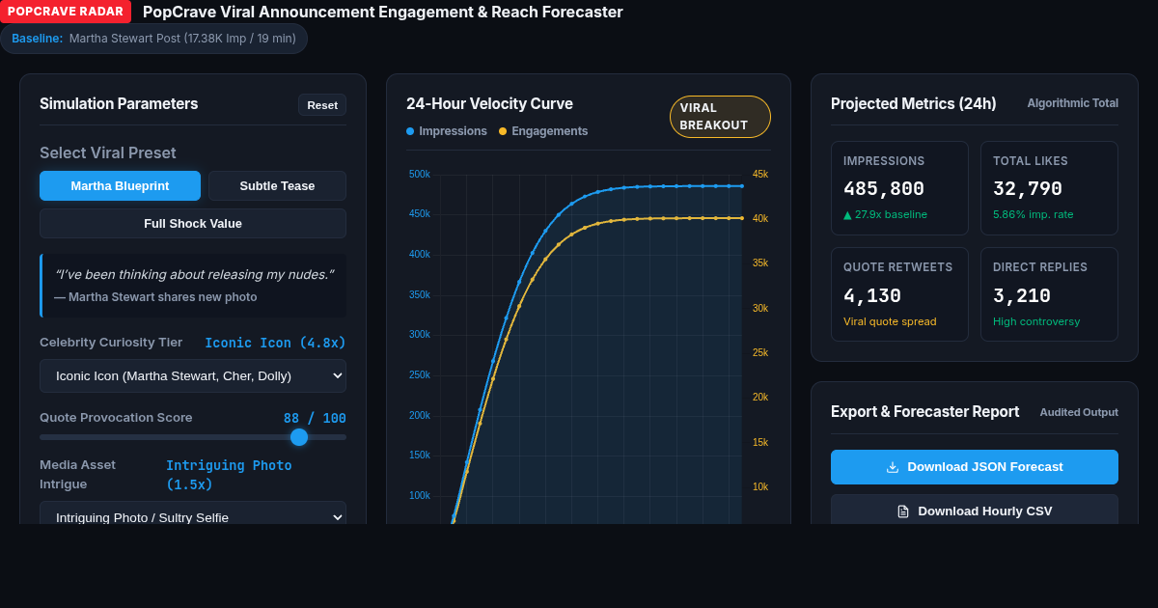Open the Media Asset Intrigue dropdown
1158x608 pixels.
(x=193, y=513)
